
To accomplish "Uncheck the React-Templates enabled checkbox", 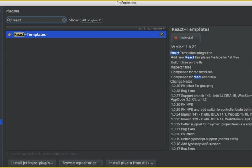I will pyautogui.click(x=161, y=34).
